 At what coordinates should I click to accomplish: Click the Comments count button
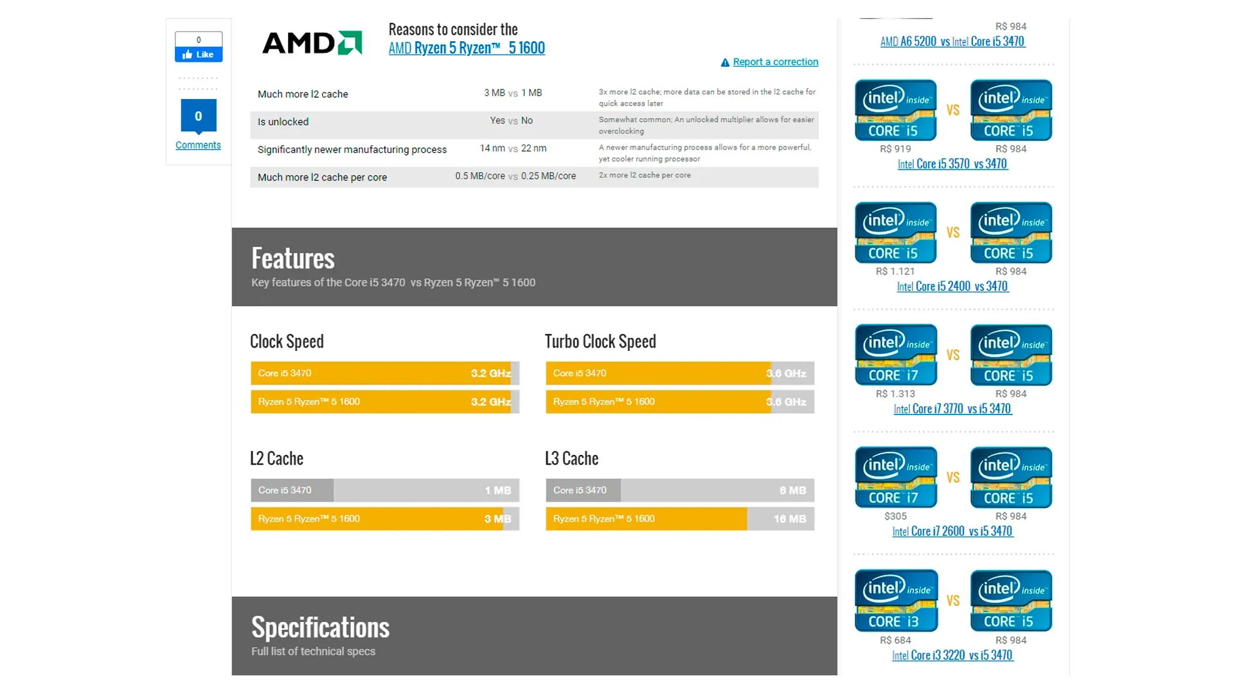(x=197, y=116)
